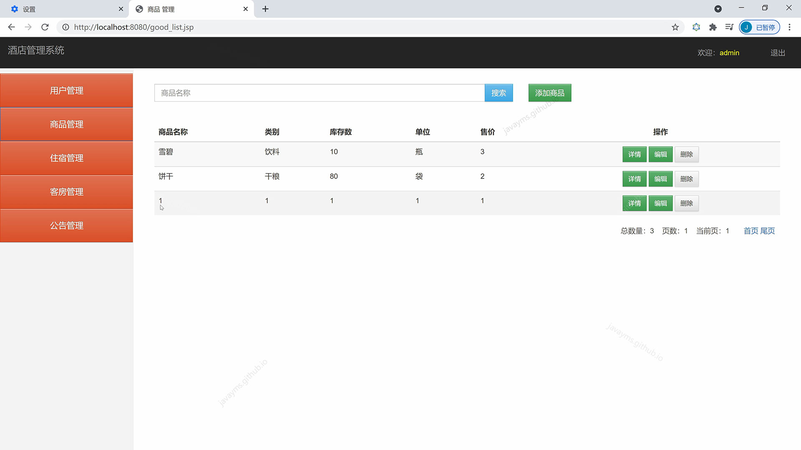Bookmark this page with star icon
The width and height of the screenshot is (801, 450).
coord(675,27)
